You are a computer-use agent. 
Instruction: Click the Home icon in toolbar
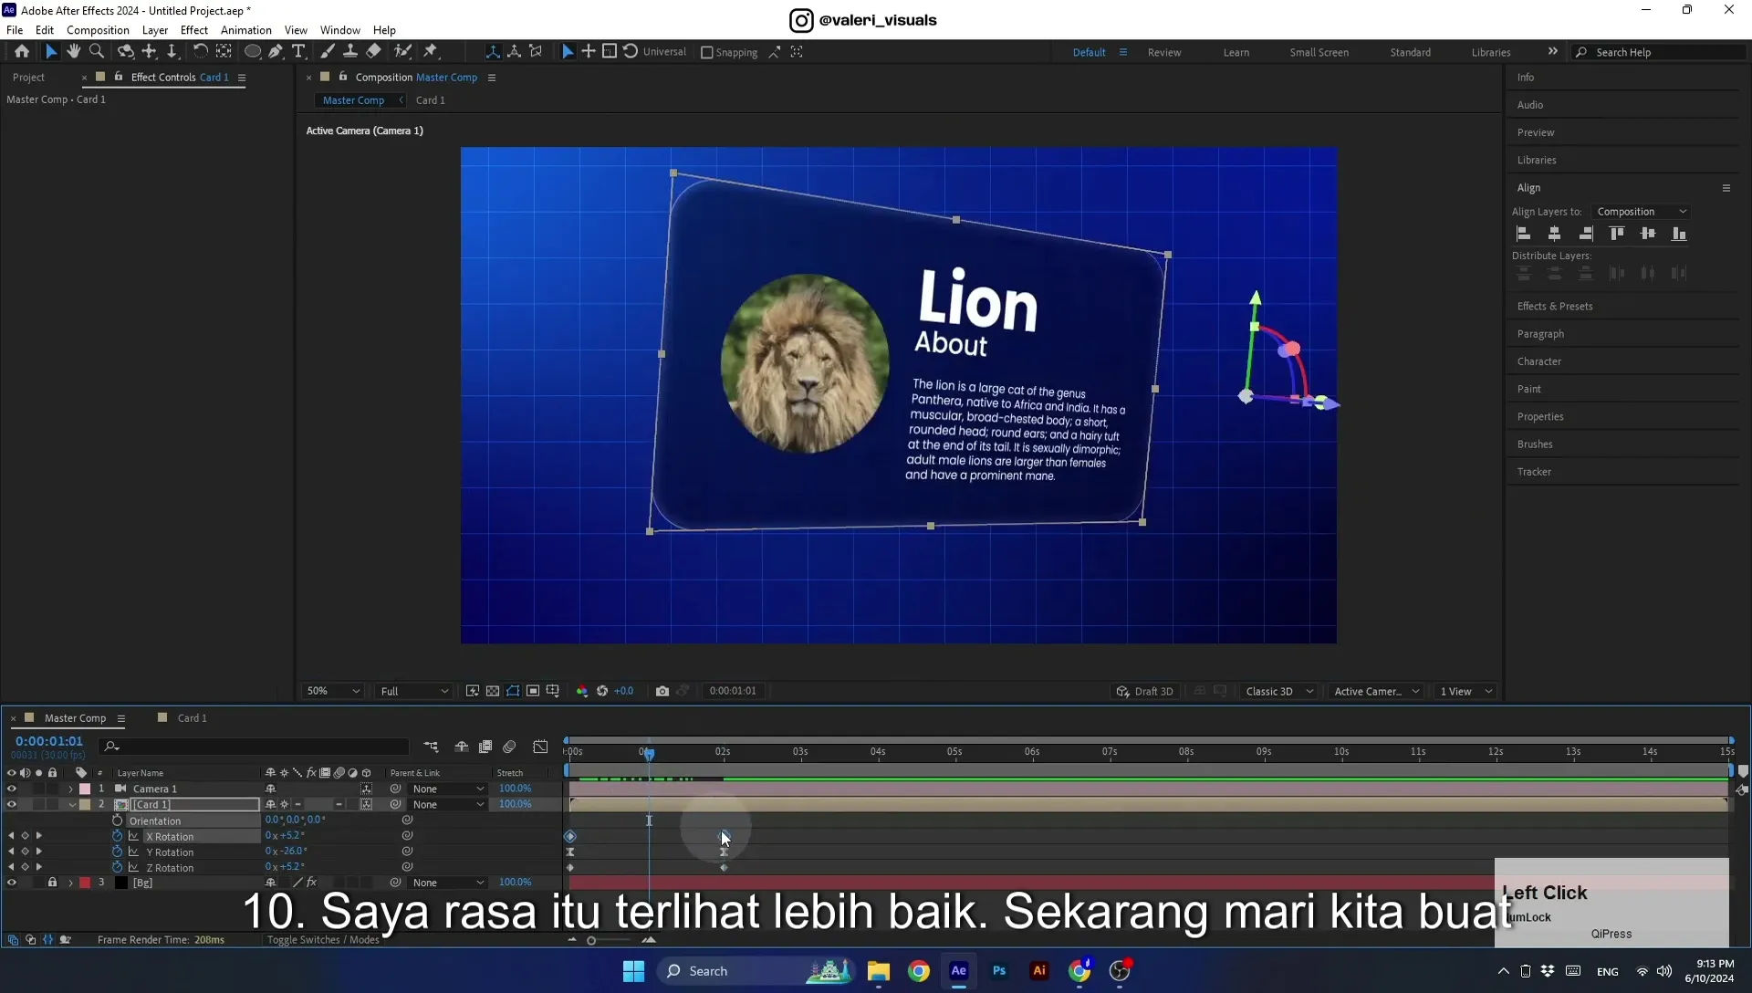[22, 52]
